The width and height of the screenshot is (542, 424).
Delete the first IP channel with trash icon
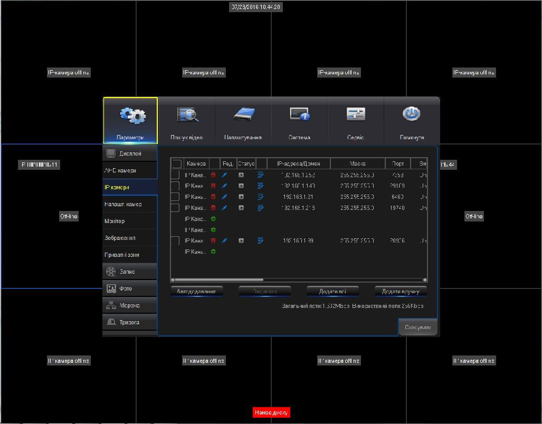[213, 175]
